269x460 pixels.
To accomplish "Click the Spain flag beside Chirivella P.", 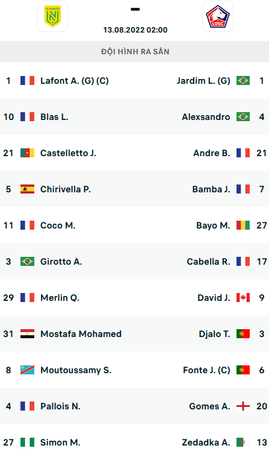I will 27,189.
